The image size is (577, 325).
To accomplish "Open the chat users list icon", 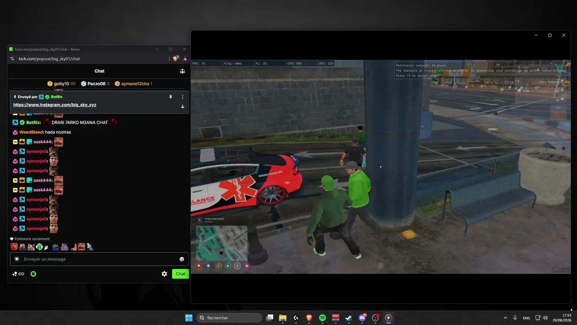I will pos(182,71).
